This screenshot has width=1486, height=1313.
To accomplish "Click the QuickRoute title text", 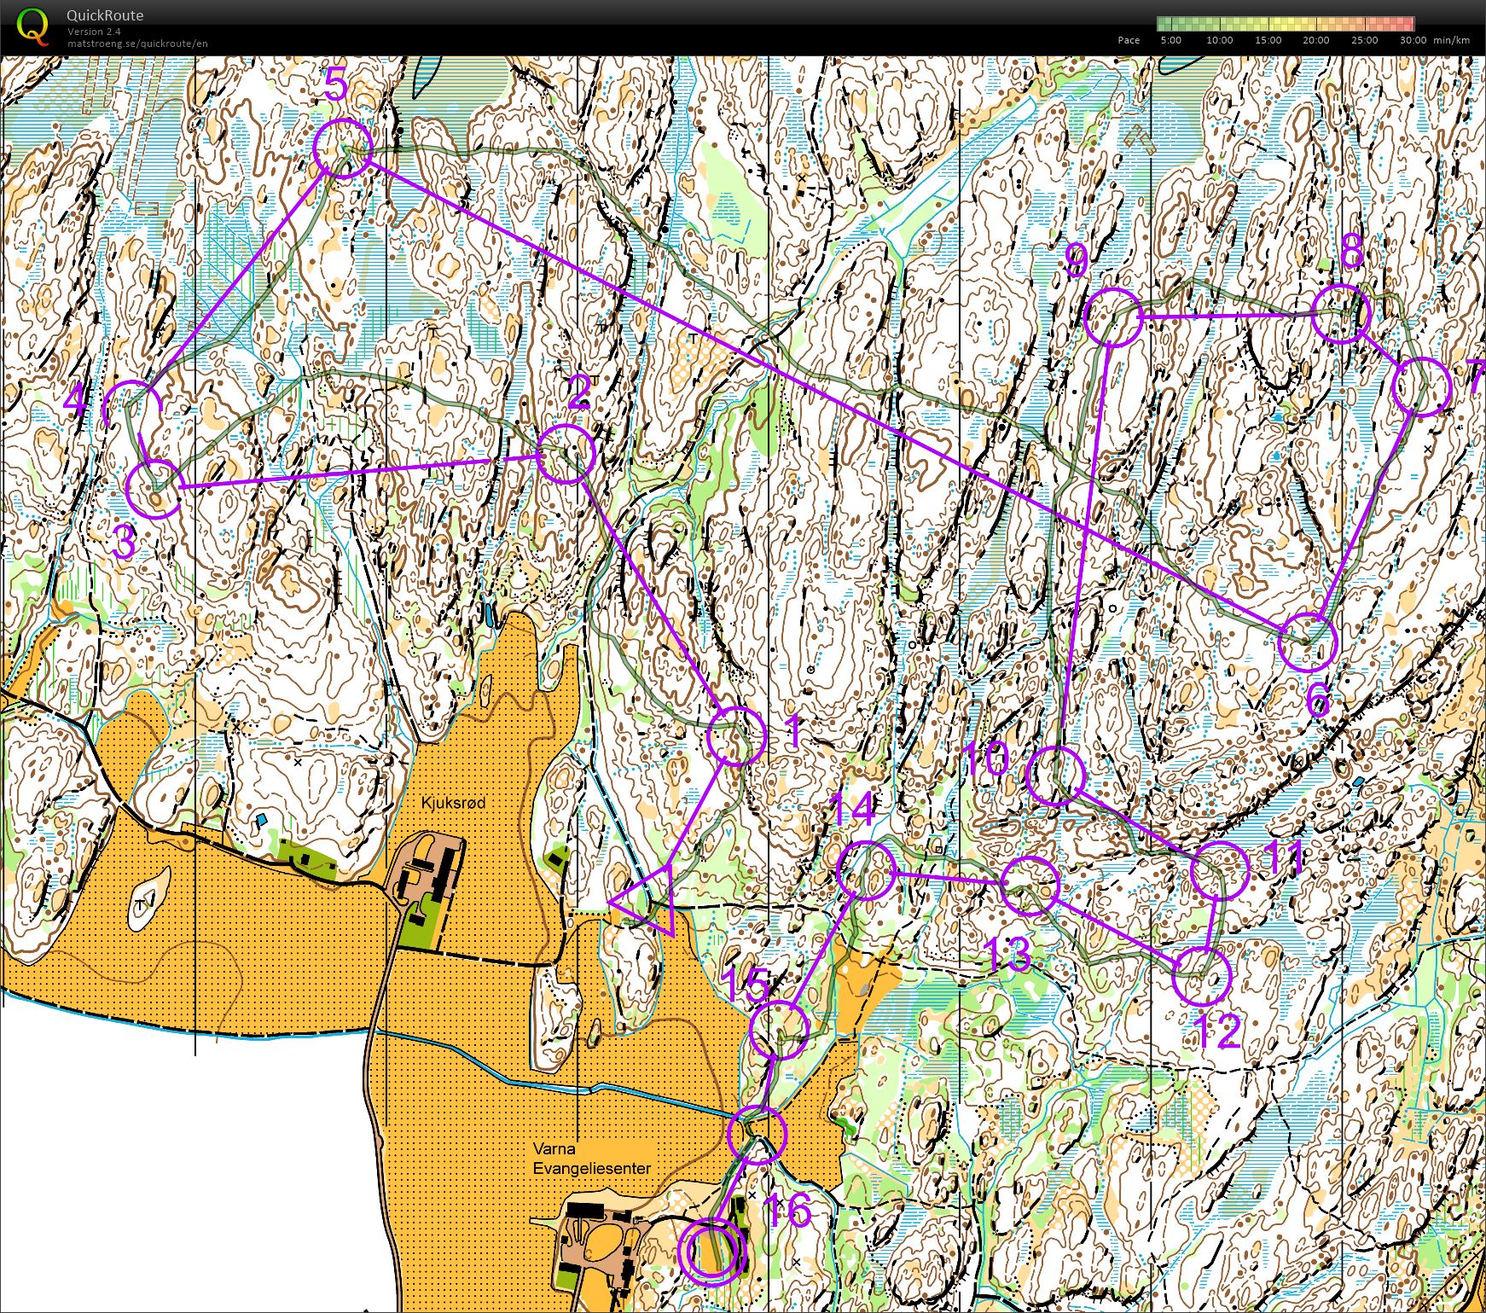I will tap(105, 15).
